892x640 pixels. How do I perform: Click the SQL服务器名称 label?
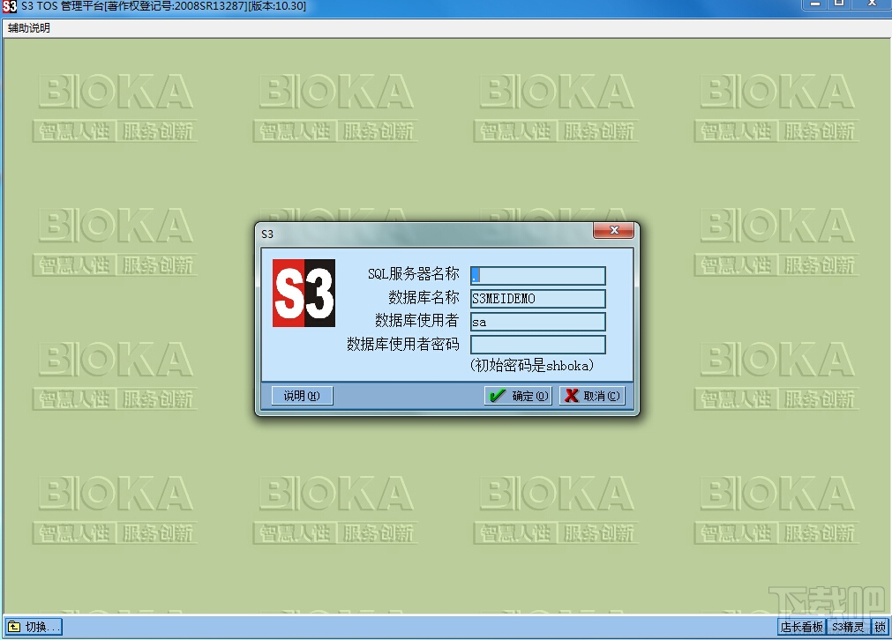[x=414, y=274]
